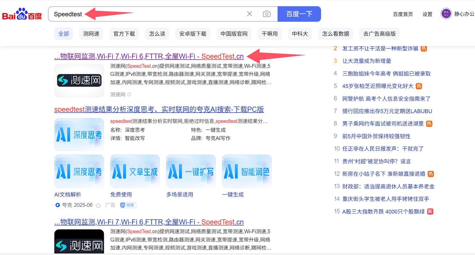The width and height of the screenshot is (475, 255).
Task: Open hot topic 男子乘网约车面试被司机送进湖里
Action: 383,124
